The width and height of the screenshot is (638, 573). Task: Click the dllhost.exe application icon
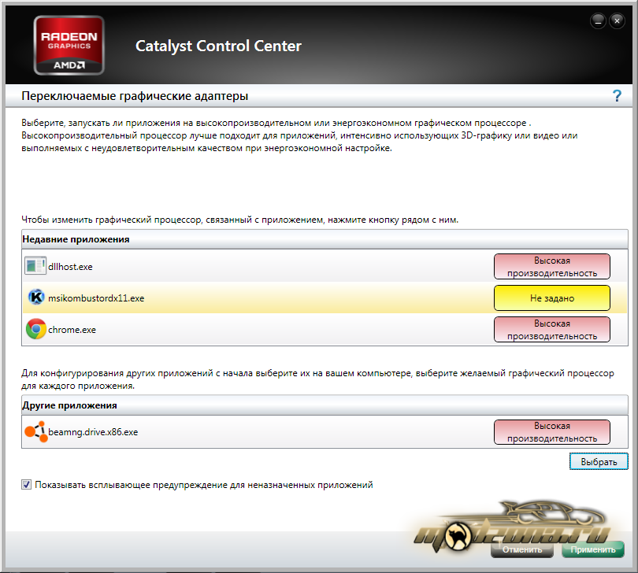(x=35, y=266)
